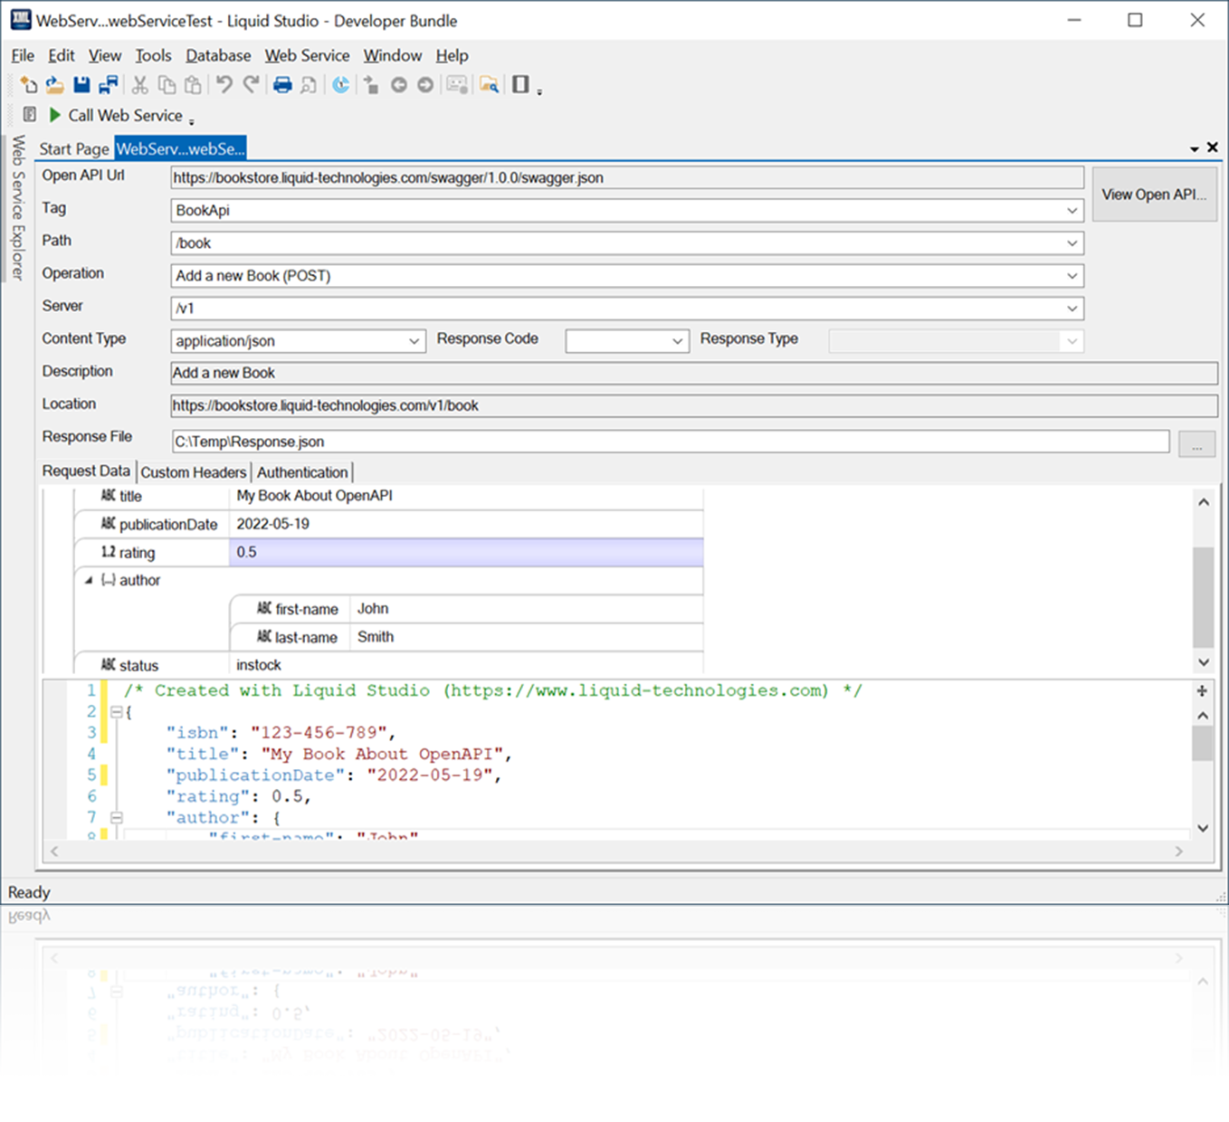
Task: Open the View menu
Action: coord(105,56)
